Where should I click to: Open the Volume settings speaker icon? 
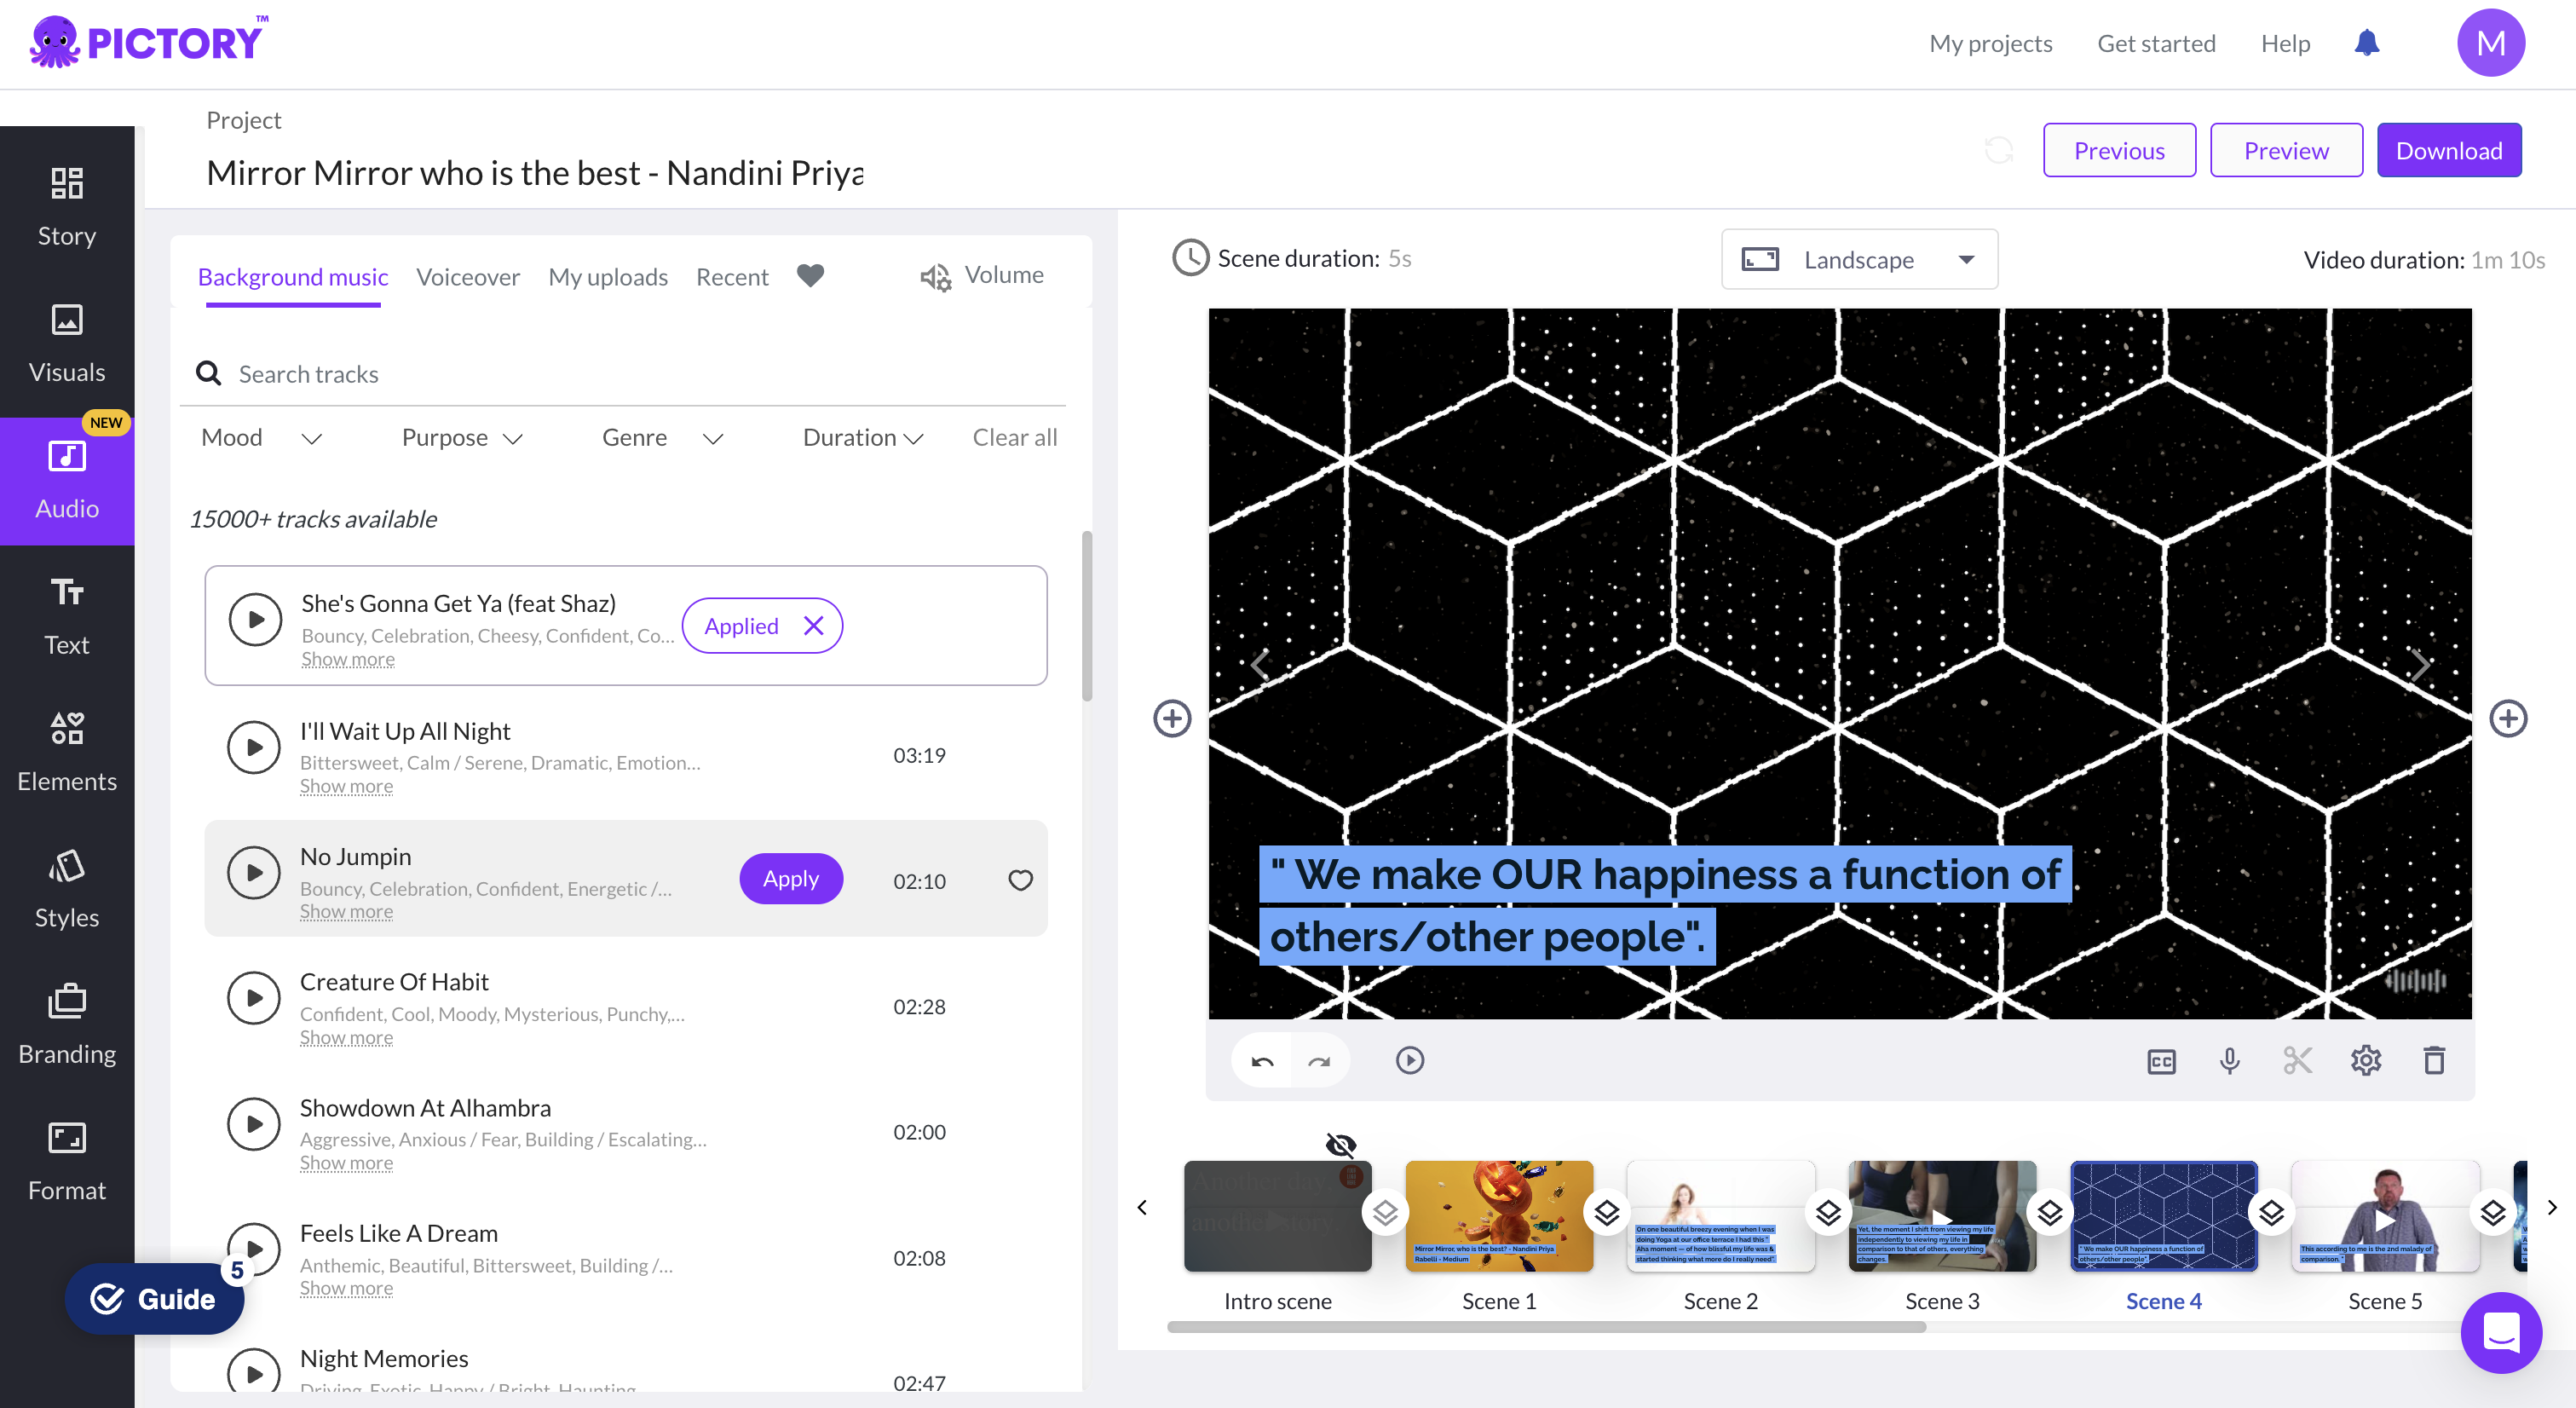tap(936, 277)
